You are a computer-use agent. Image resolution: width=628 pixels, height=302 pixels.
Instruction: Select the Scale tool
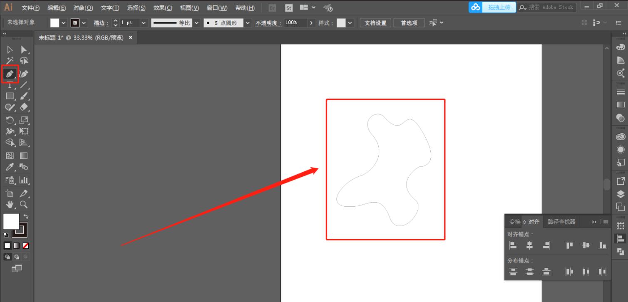(x=24, y=120)
